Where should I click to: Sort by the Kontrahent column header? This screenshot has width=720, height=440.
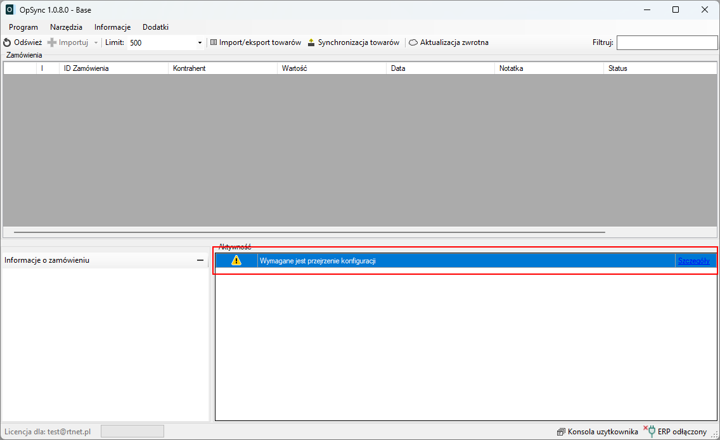[222, 68]
